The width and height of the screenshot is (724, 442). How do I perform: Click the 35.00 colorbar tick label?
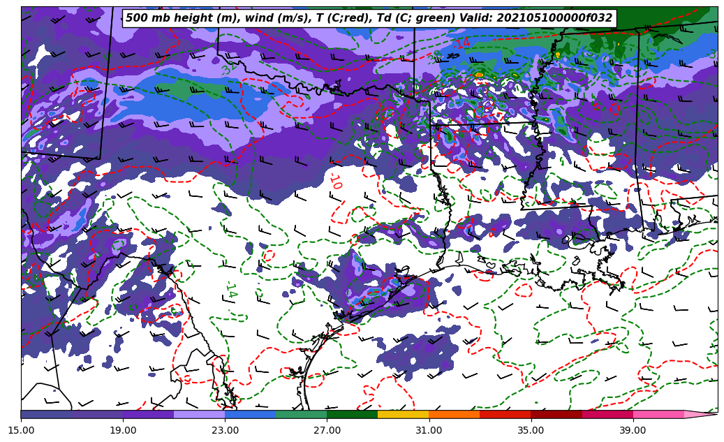tap(531, 430)
